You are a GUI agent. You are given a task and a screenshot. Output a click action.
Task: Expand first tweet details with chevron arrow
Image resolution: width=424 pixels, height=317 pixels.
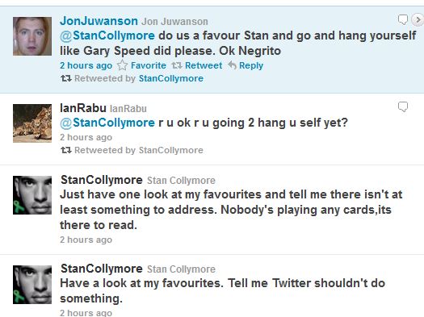(418, 19)
